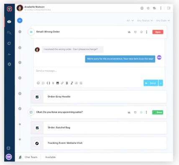
Task: Click the contact profile icon in header
Action: coord(142,8)
